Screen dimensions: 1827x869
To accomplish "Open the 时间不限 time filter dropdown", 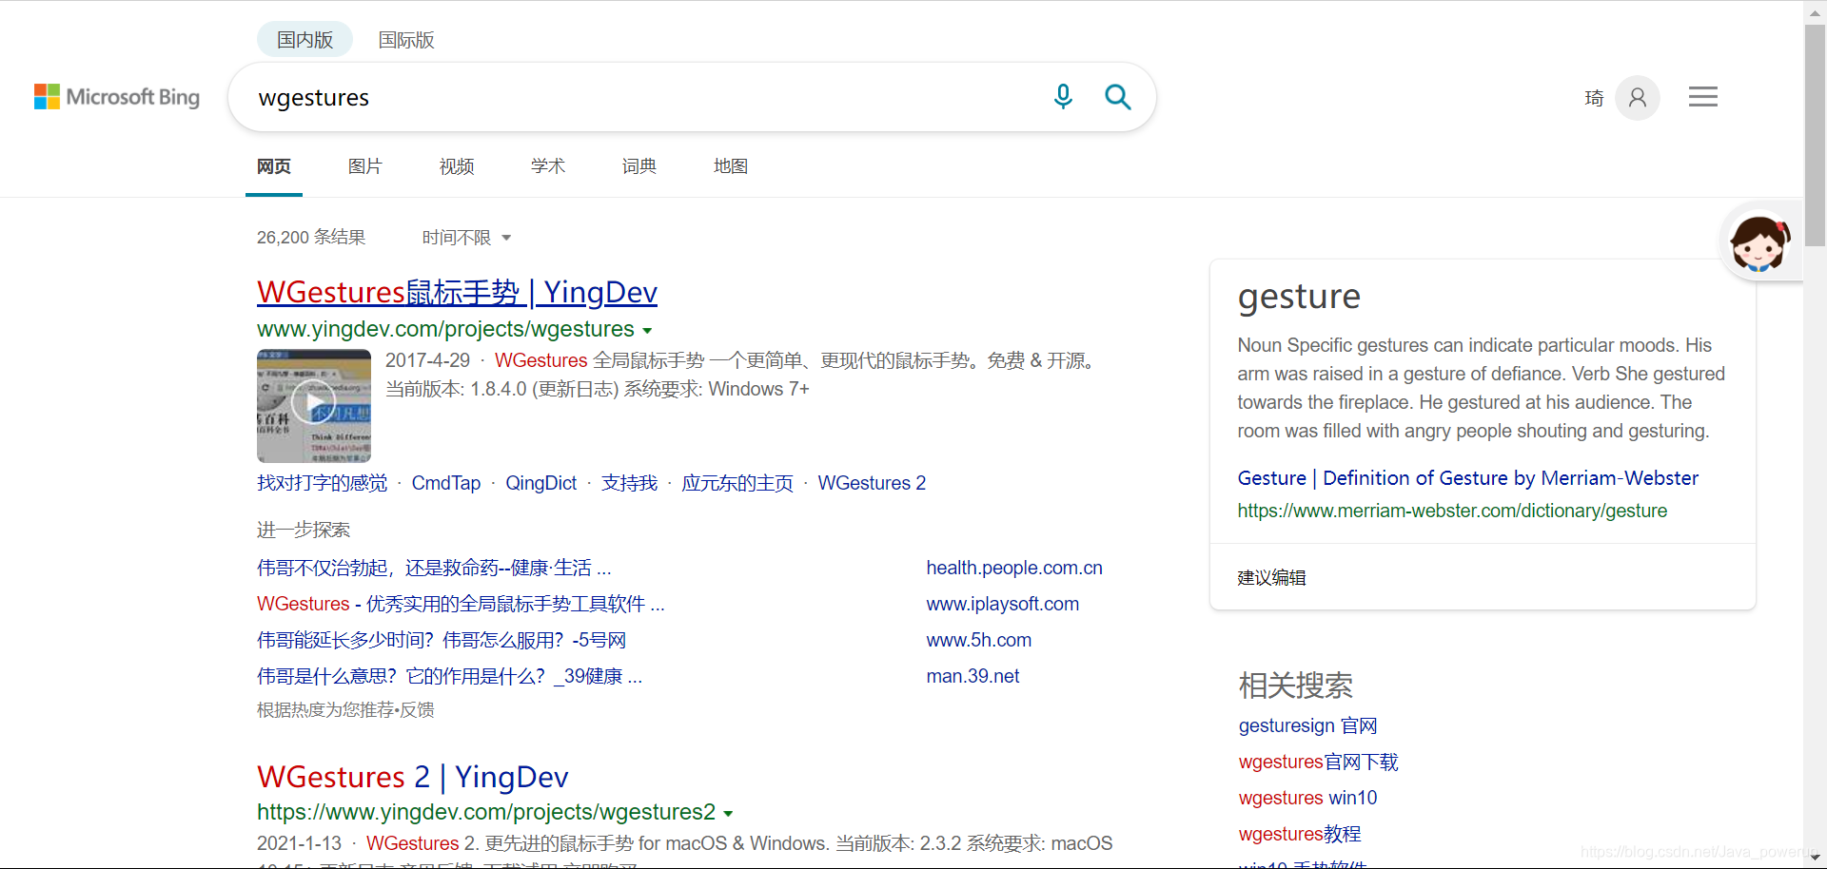I will coord(466,238).
